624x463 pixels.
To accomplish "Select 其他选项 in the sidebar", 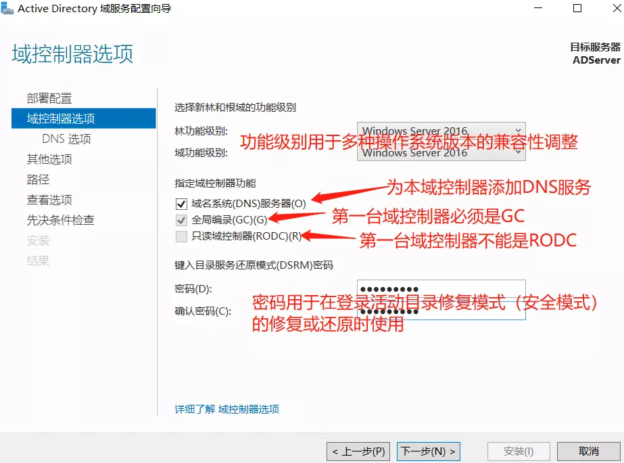I will 49,159.
